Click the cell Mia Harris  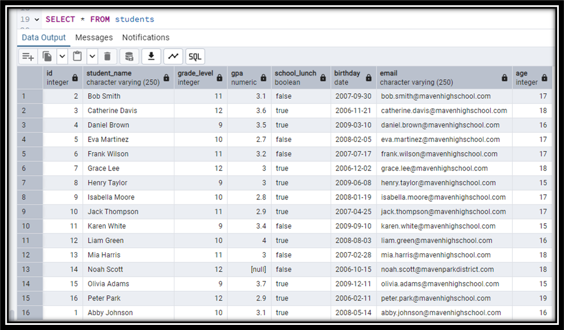[x=128, y=255]
